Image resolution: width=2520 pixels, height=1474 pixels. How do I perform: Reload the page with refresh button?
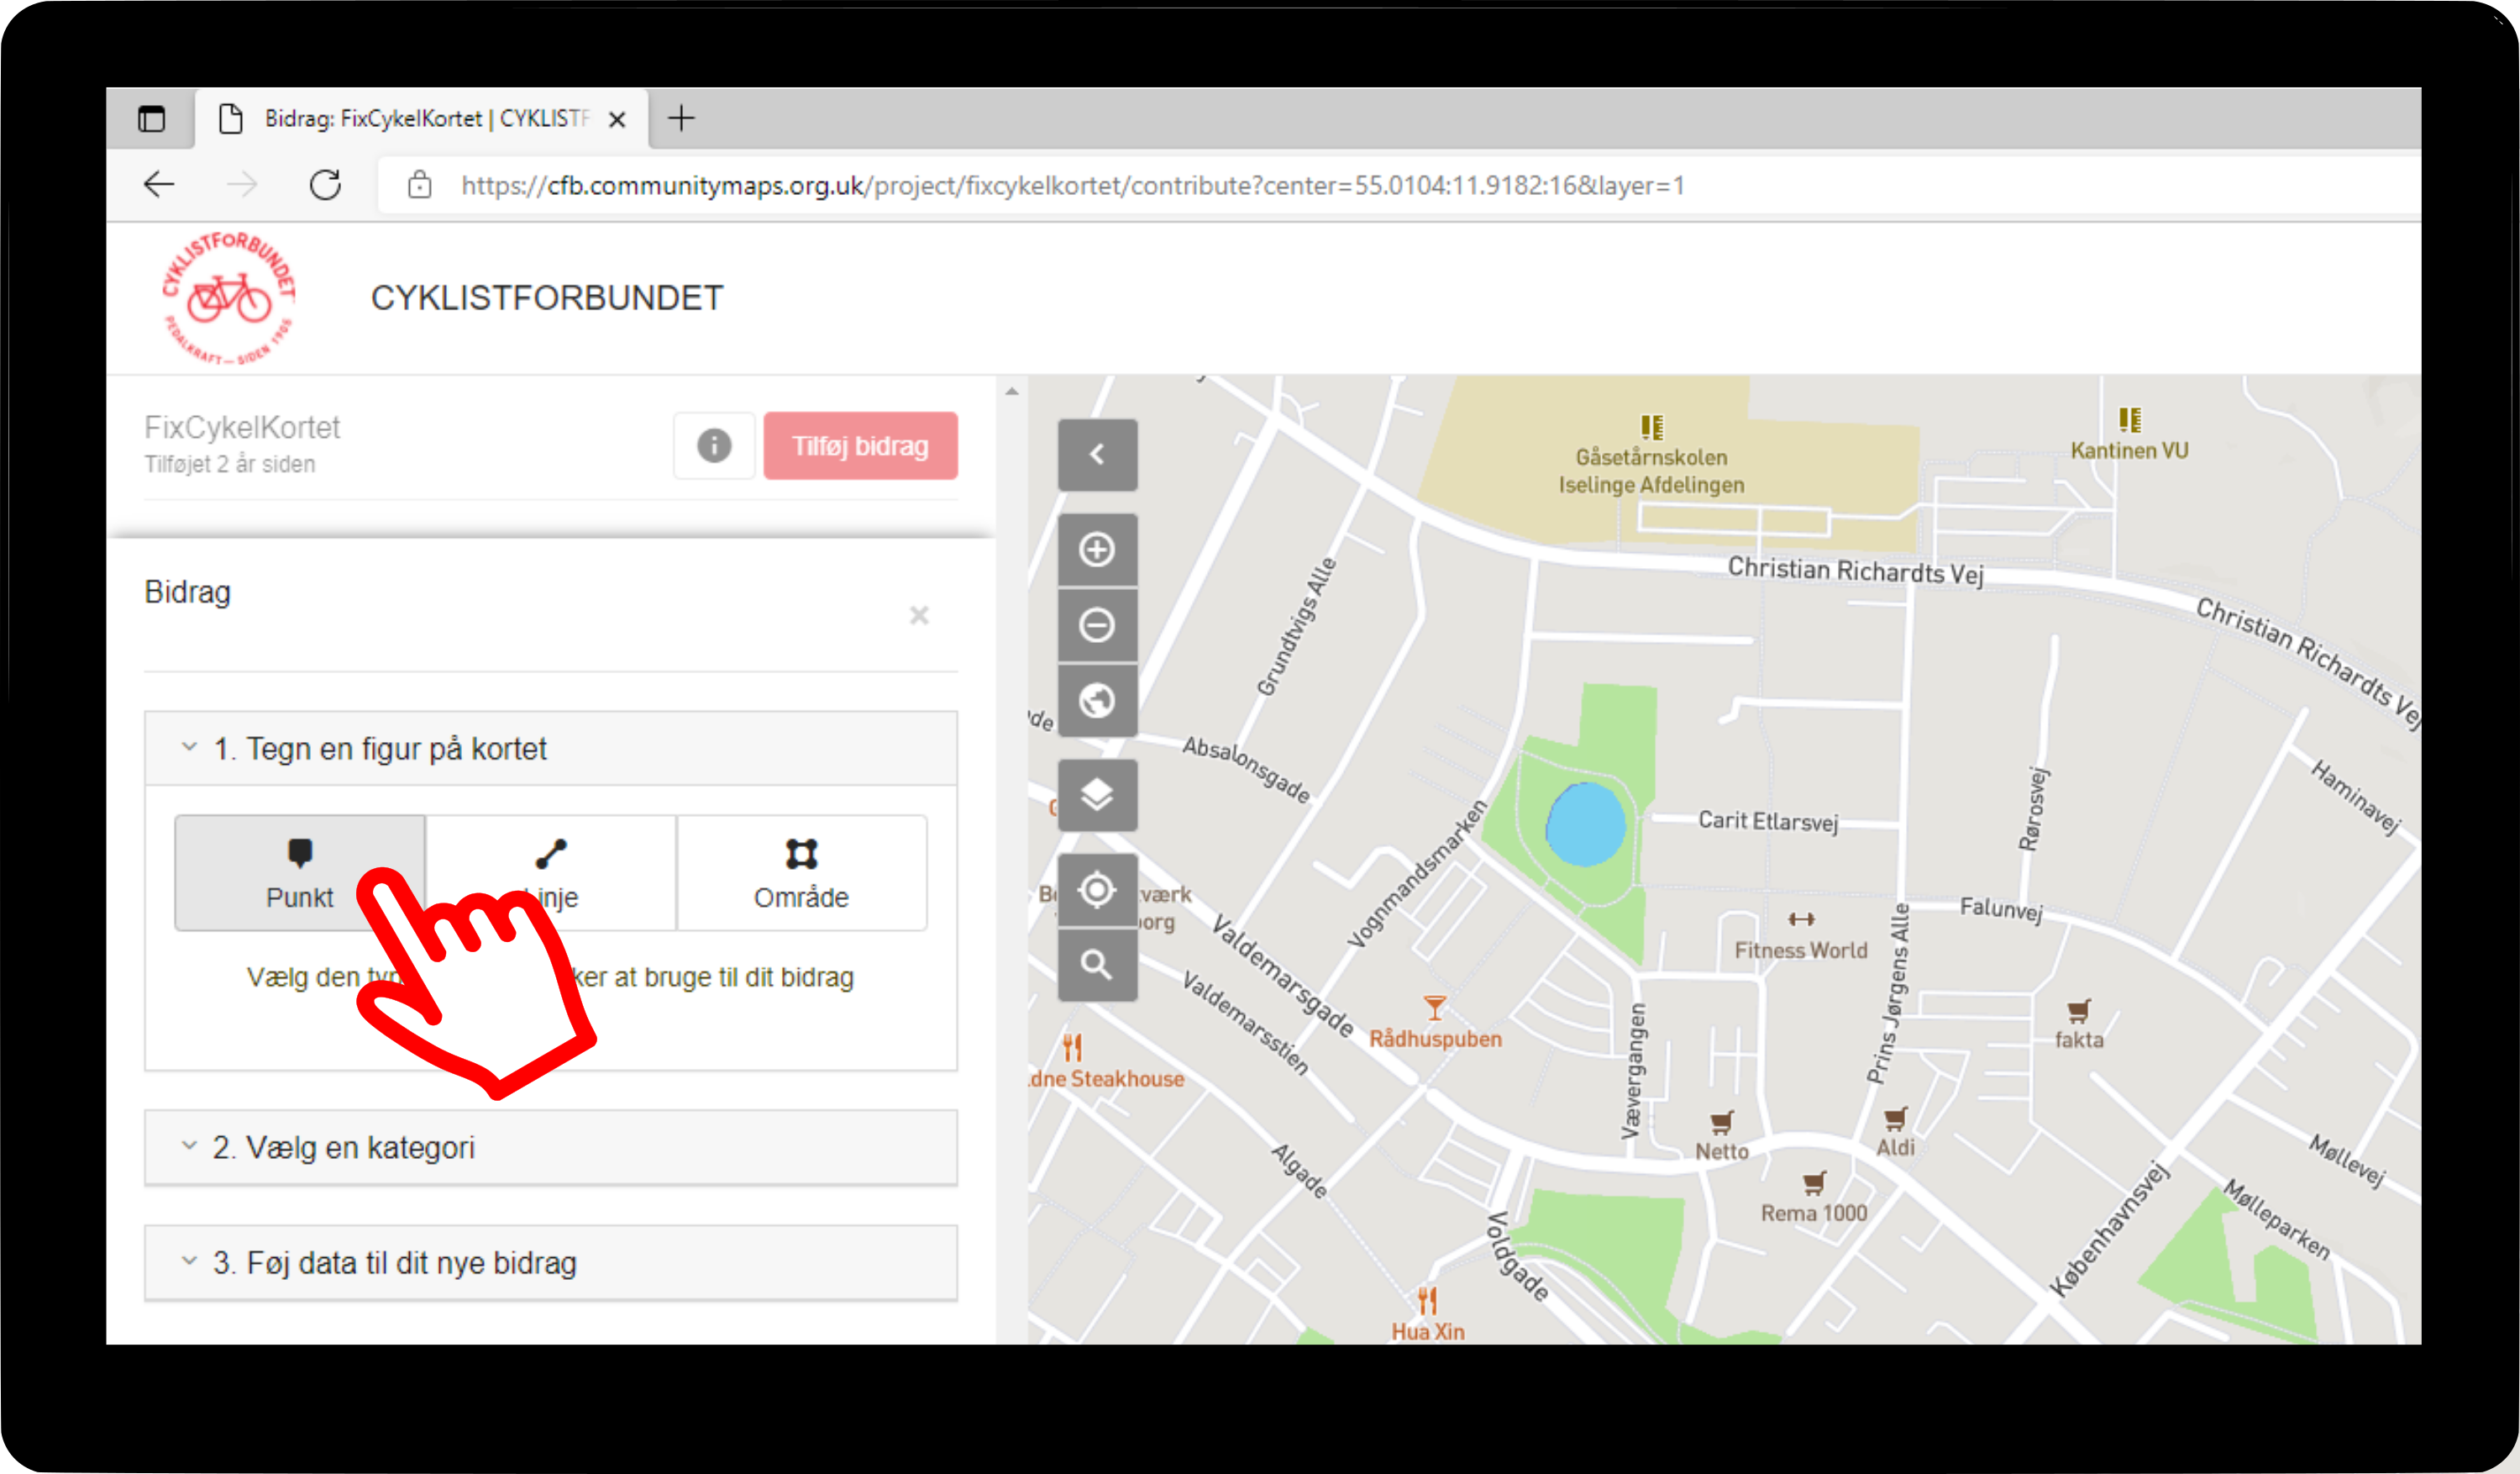[325, 185]
